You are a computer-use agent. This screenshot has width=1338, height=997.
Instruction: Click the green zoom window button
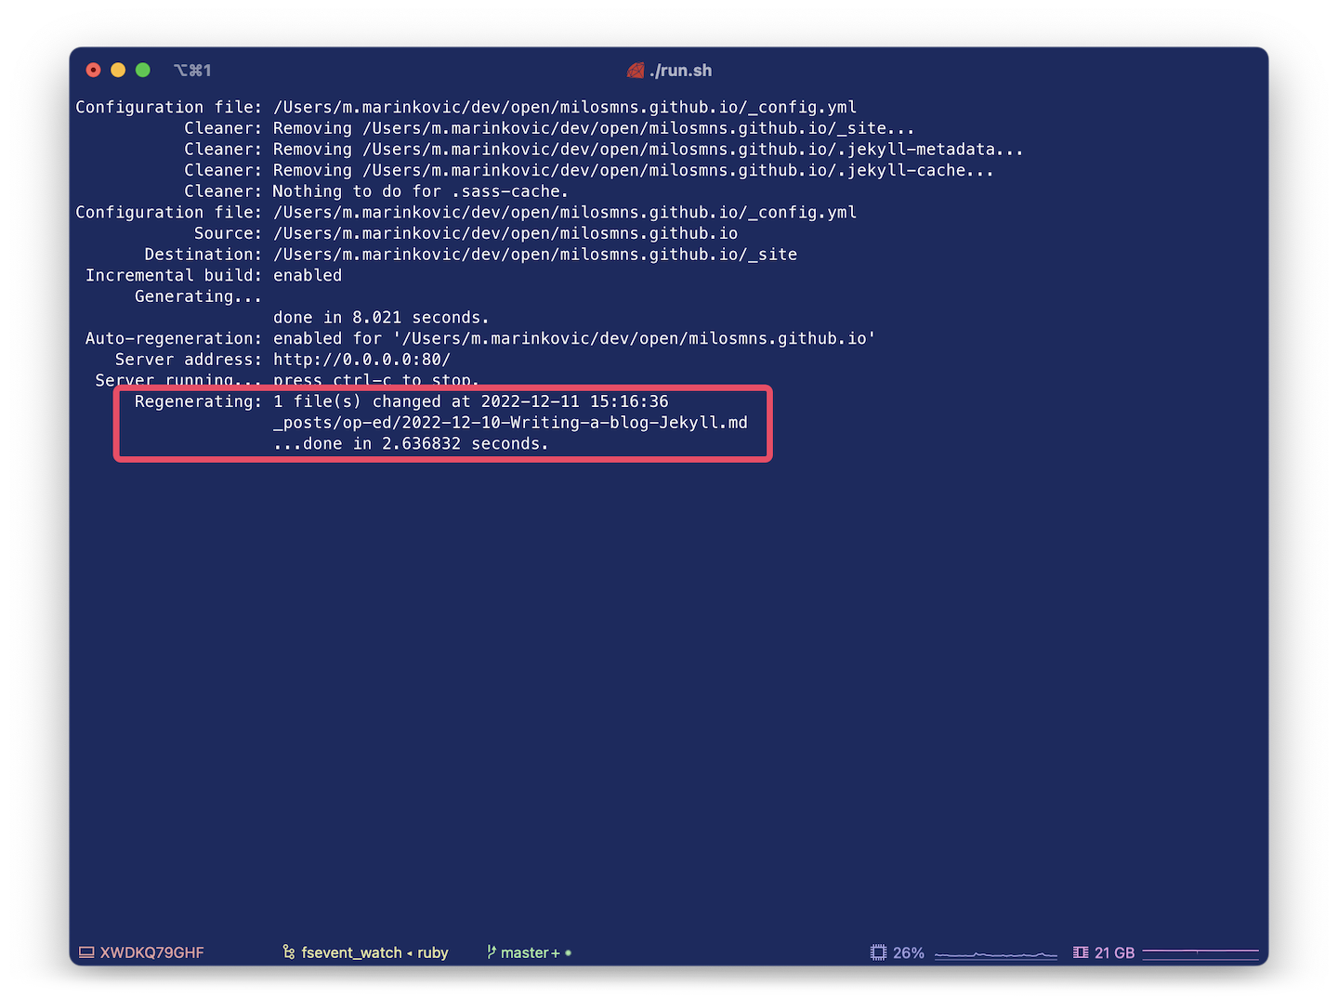point(143,70)
